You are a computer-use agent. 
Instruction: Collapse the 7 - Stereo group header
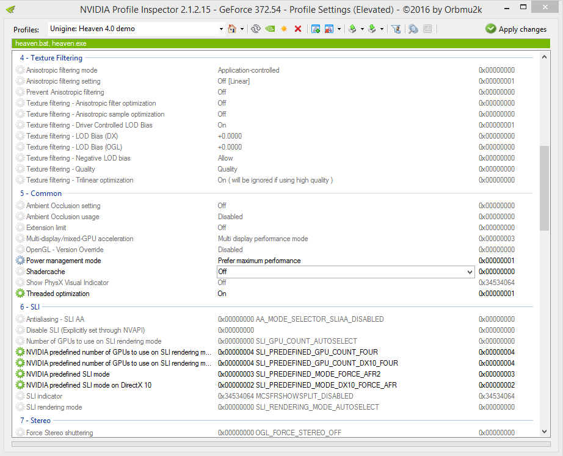pos(35,421)
